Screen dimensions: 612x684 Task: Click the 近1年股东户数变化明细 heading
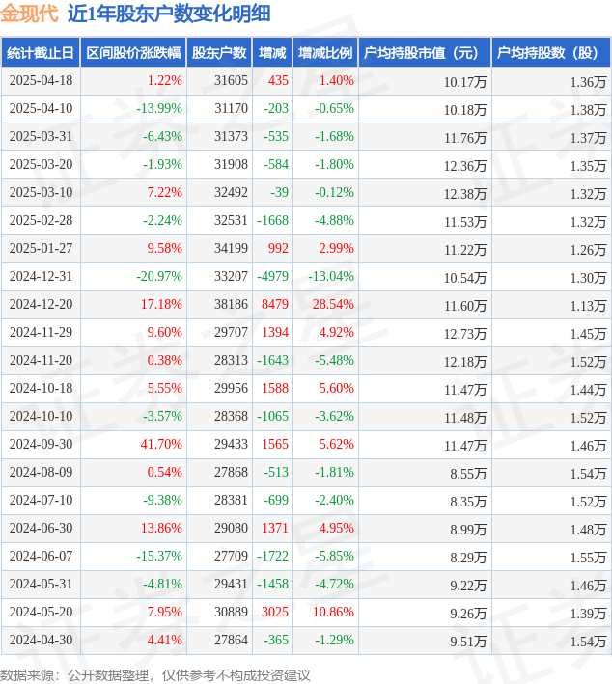click(169, 14)
